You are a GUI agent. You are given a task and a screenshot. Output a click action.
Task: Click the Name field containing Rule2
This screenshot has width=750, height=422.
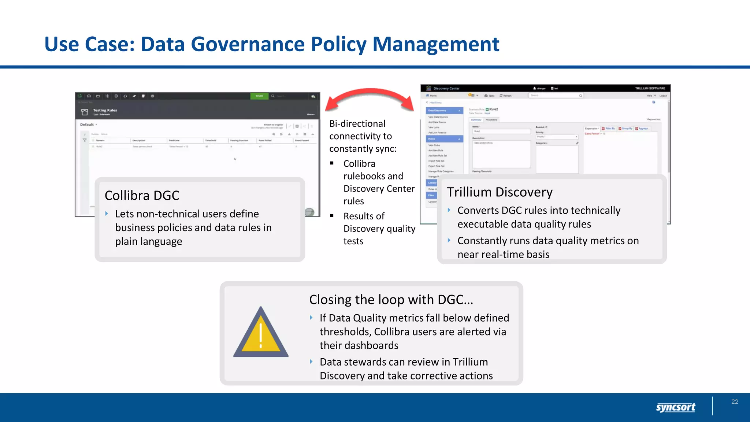pos(501,132)
